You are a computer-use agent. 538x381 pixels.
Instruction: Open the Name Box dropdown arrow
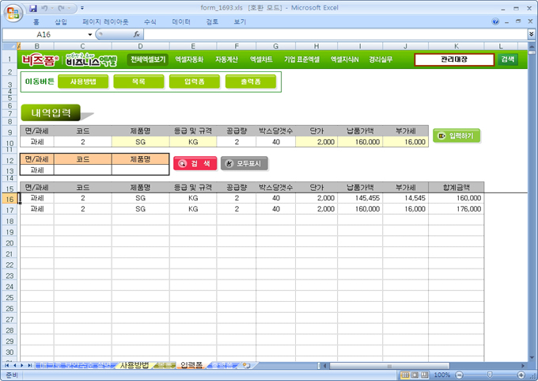[89, 35]
